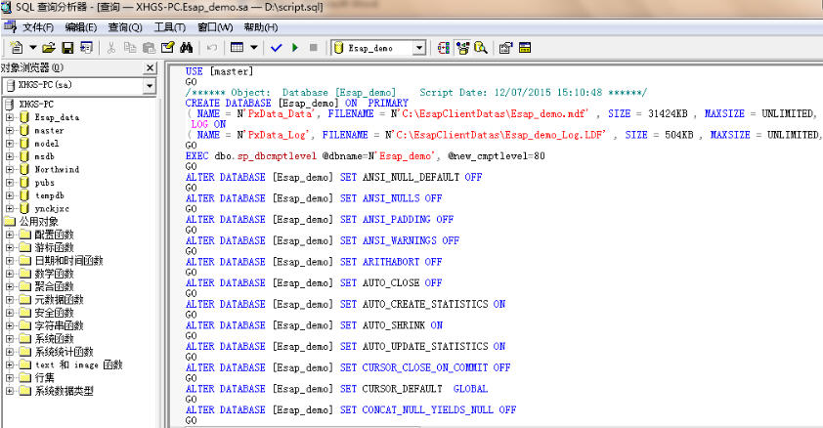The width and height of the screenshot is (823, 428).
Task: Expand the master database node
Action: coord(10,130)
